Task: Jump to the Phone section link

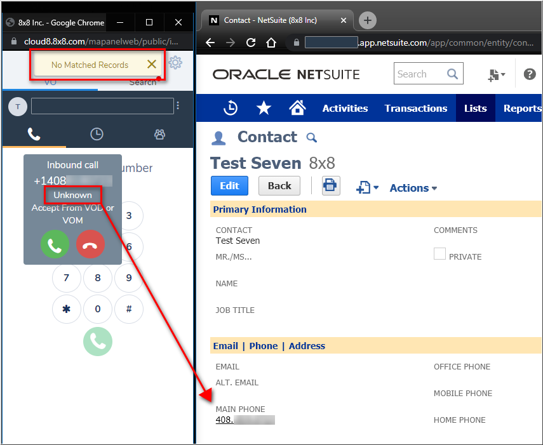Action: click(264, 346)
